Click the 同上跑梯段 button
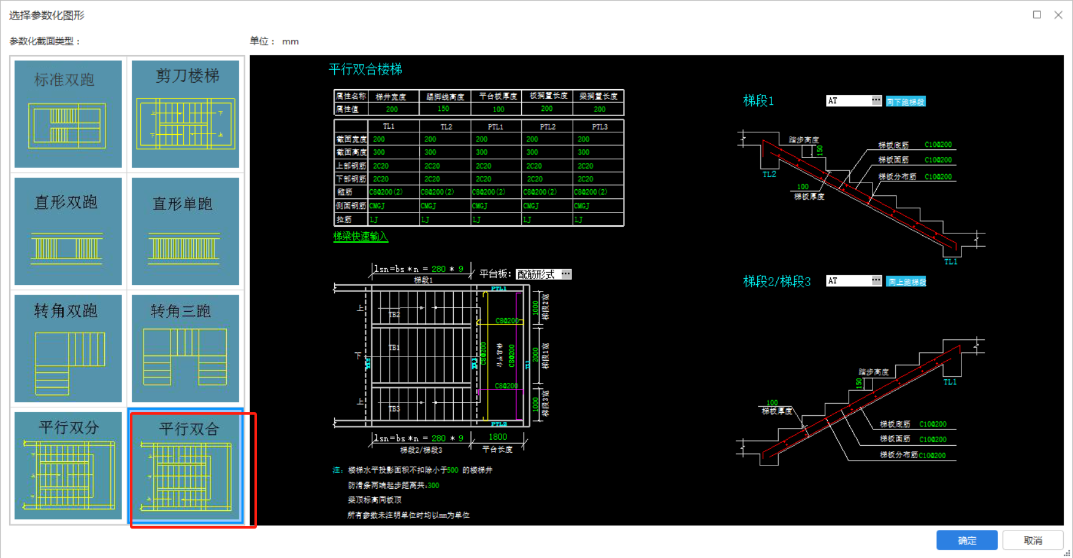Viewport: 1073px width, 558px height. point(906,282)
